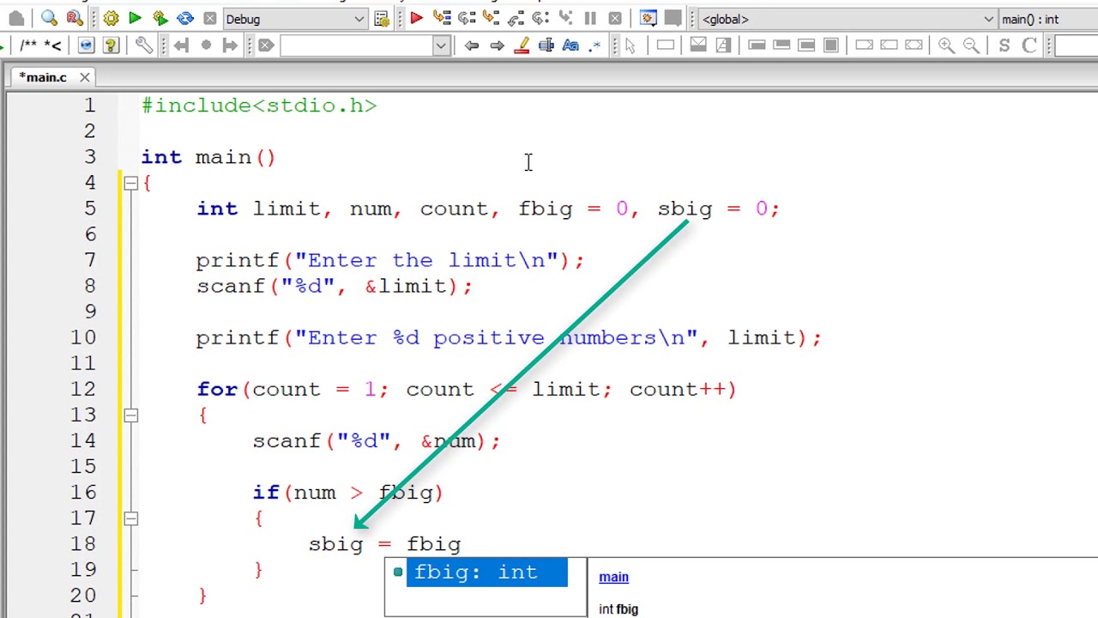Start debugging with the red play icon

tap(417, 18)
